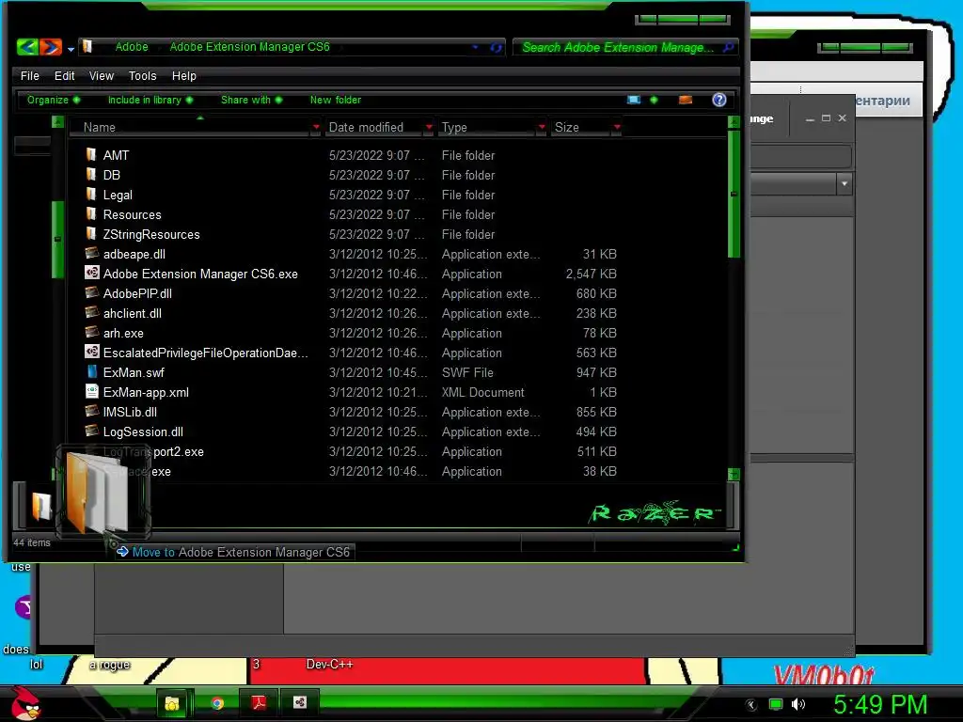Screen dimensions: 963x722
Task: Open the Tools menu
Action: (143, 75)
